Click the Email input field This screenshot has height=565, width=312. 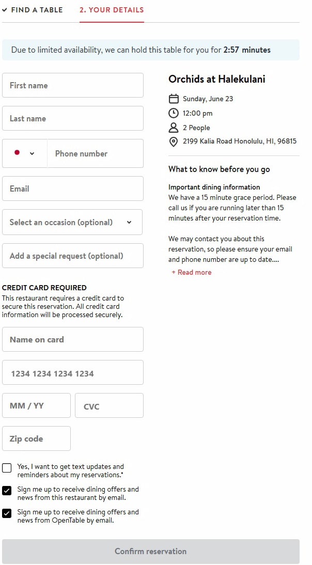click(72, 189)
